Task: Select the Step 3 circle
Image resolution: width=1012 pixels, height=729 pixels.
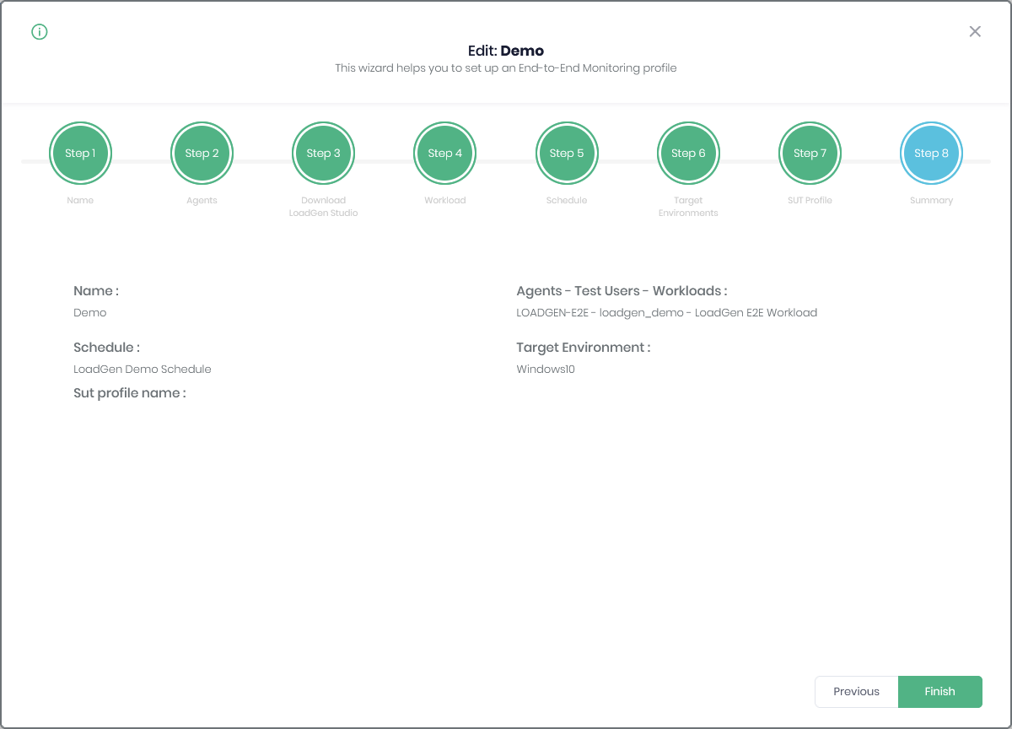Action: [323, 154]
